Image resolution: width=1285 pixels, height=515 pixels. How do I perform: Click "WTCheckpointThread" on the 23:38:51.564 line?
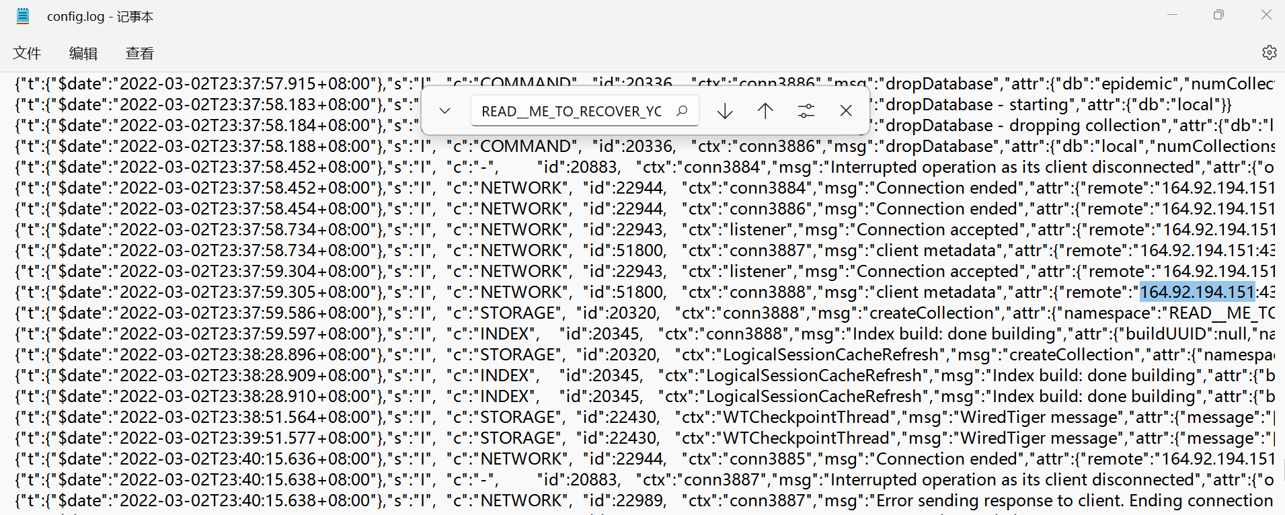[806, 418]
